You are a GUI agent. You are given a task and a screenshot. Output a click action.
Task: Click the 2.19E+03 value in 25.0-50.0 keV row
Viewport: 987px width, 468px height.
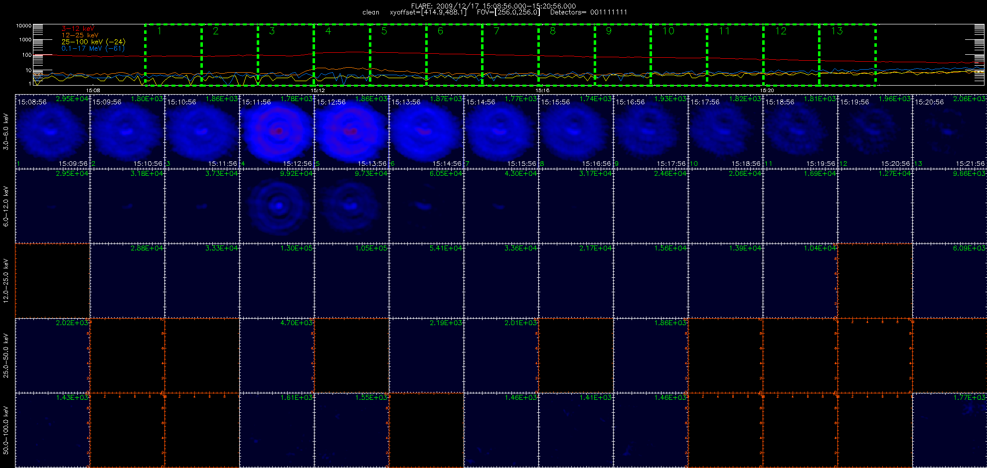point(446,323)
